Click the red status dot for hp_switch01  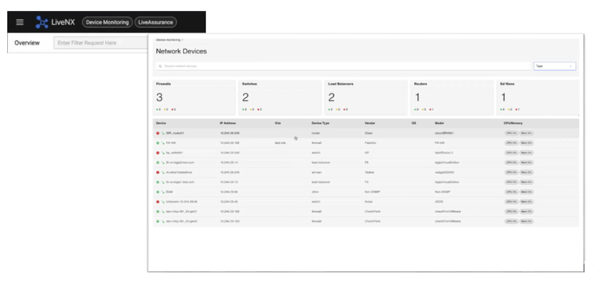158,153
